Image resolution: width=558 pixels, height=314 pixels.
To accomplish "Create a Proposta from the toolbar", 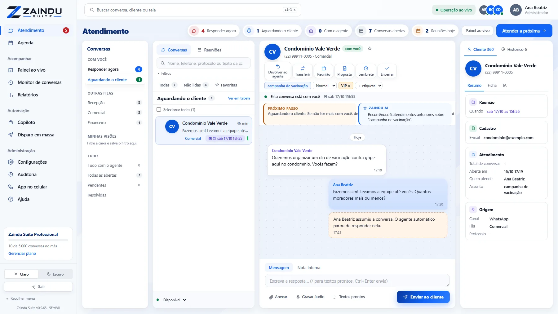I will 344,71.
